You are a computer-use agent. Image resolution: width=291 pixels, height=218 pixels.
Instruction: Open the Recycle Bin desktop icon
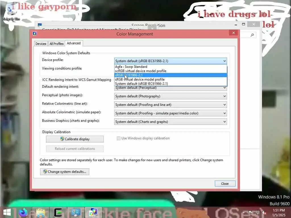11,11
